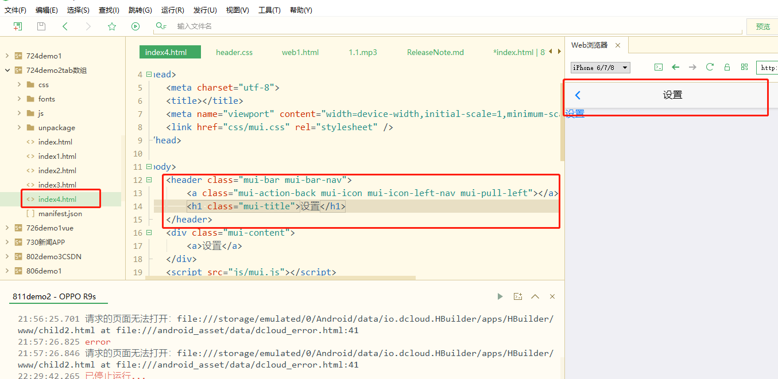Click the browser console terminal icon
Viewport: 778px width, 379px height.
click(x=659, y=67)
